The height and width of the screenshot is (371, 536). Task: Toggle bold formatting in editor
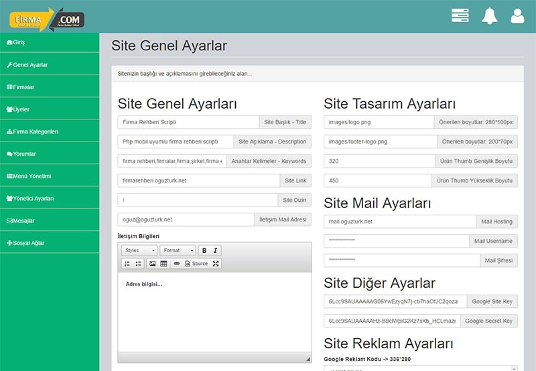[x=204, y=250]
